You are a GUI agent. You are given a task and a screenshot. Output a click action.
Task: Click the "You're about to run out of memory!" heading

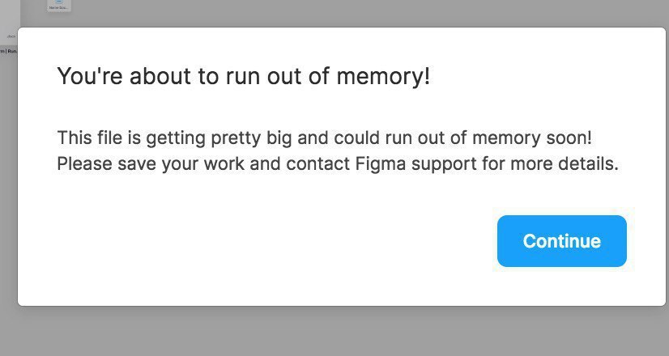point(244,76)
